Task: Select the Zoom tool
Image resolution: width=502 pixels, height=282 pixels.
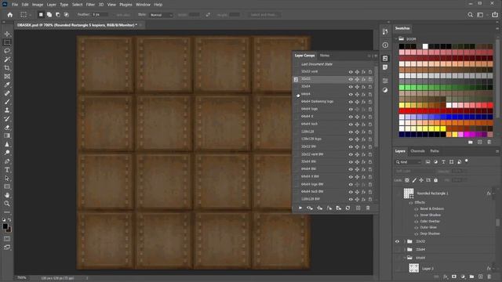Action: 7,204
